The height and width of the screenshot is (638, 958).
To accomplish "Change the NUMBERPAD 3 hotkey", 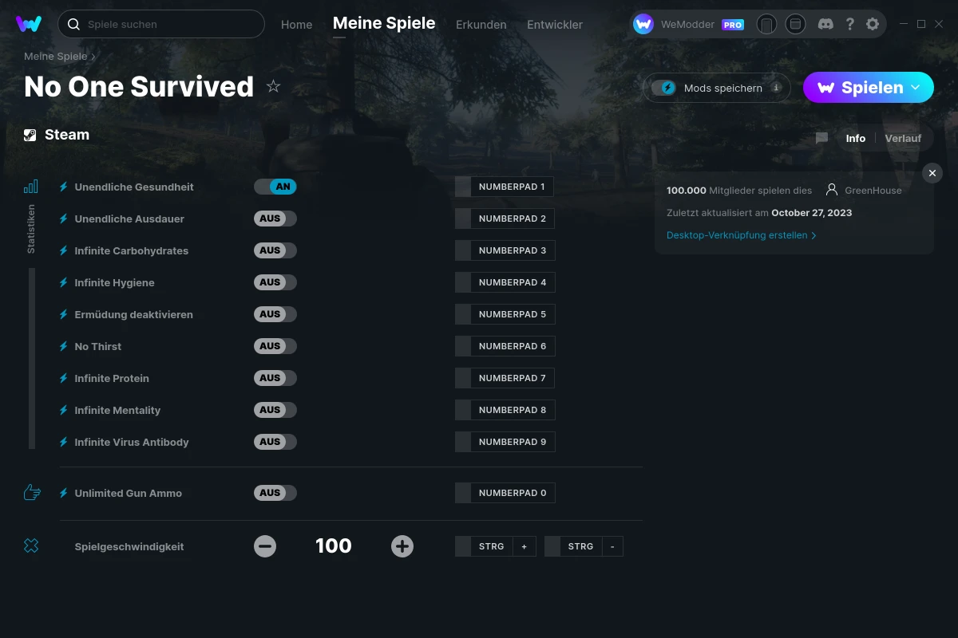I will click(x=505, y=250).
